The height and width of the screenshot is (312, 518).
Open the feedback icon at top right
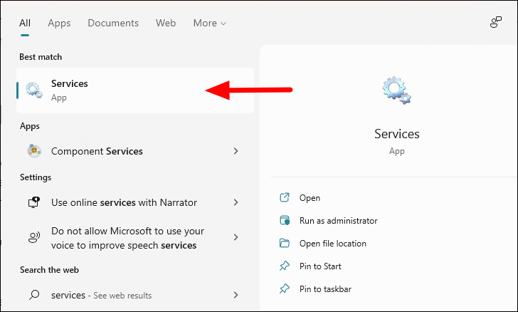[495, 22]
